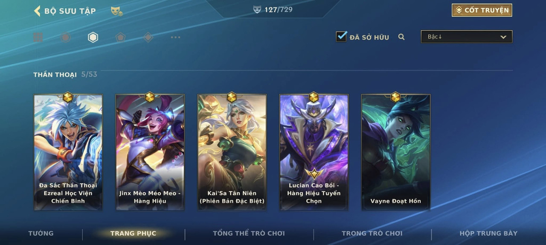Switch to the Tổng Thể Trò Chơi tab
Screen dimensions: 546x245
(x=249, y=233)
